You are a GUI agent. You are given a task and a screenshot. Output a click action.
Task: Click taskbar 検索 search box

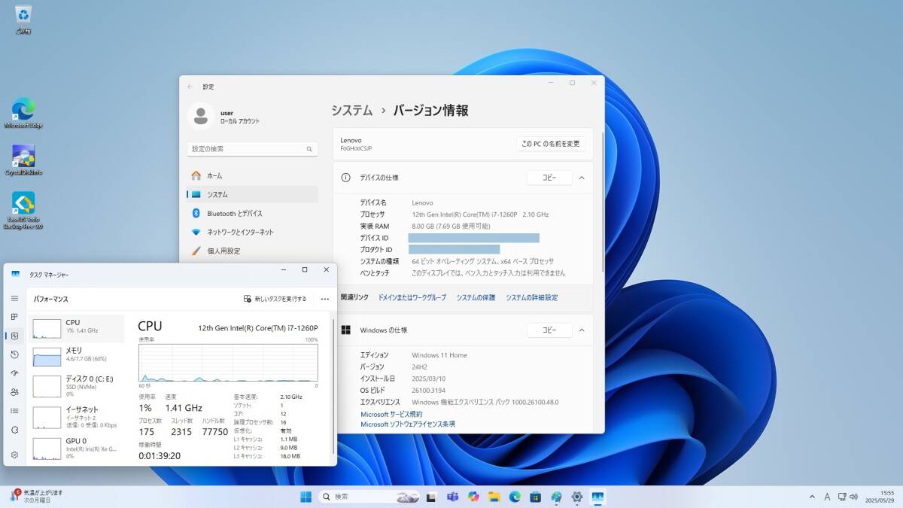369,497
